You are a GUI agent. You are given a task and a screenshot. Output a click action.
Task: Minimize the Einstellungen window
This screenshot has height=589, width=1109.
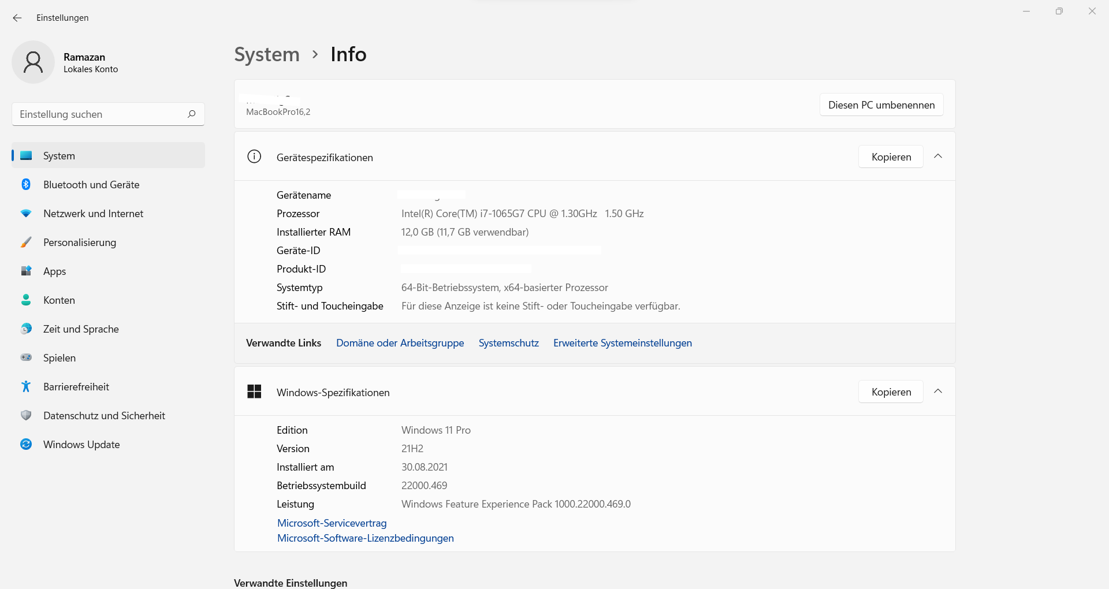[1026, 11]
